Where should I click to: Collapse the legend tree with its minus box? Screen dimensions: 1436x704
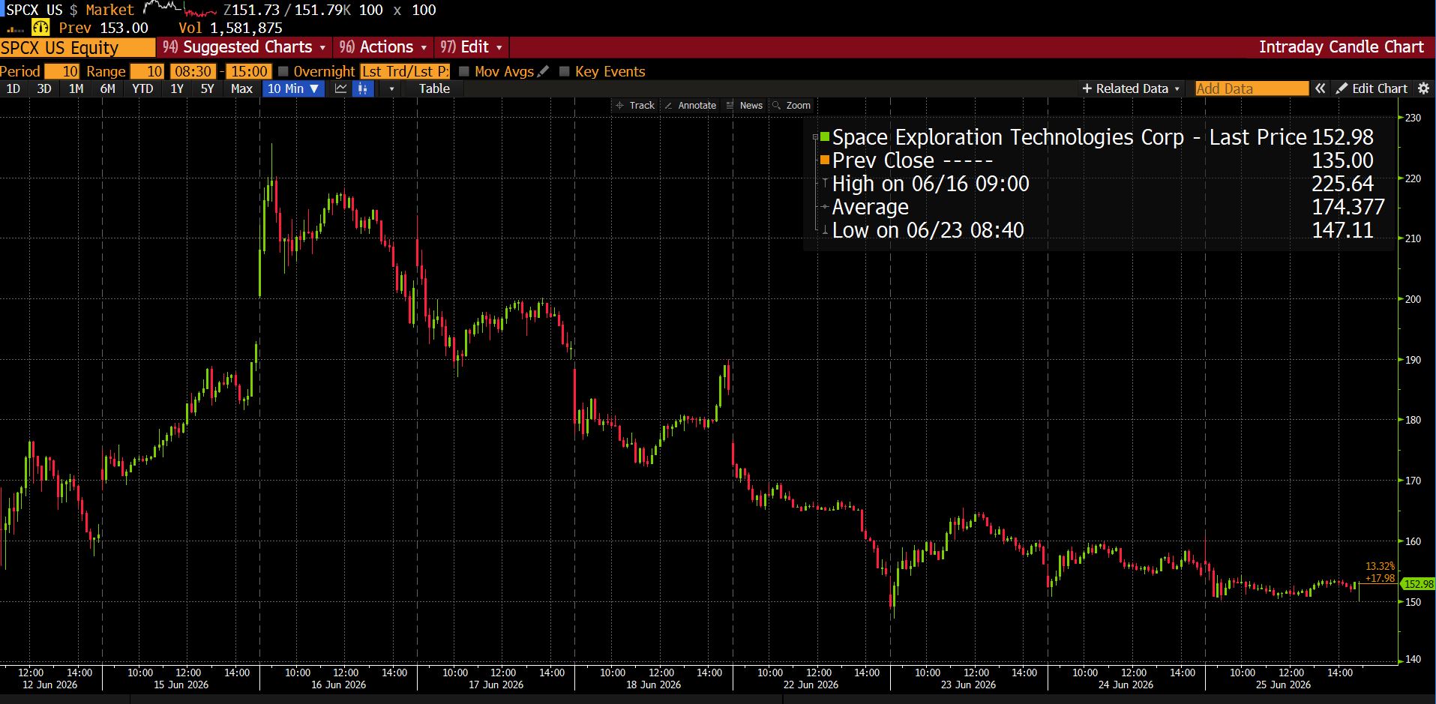815,137
